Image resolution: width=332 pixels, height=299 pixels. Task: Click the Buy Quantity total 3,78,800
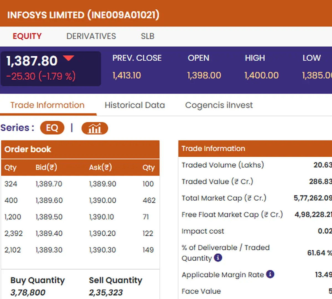(x=28, y=292)
